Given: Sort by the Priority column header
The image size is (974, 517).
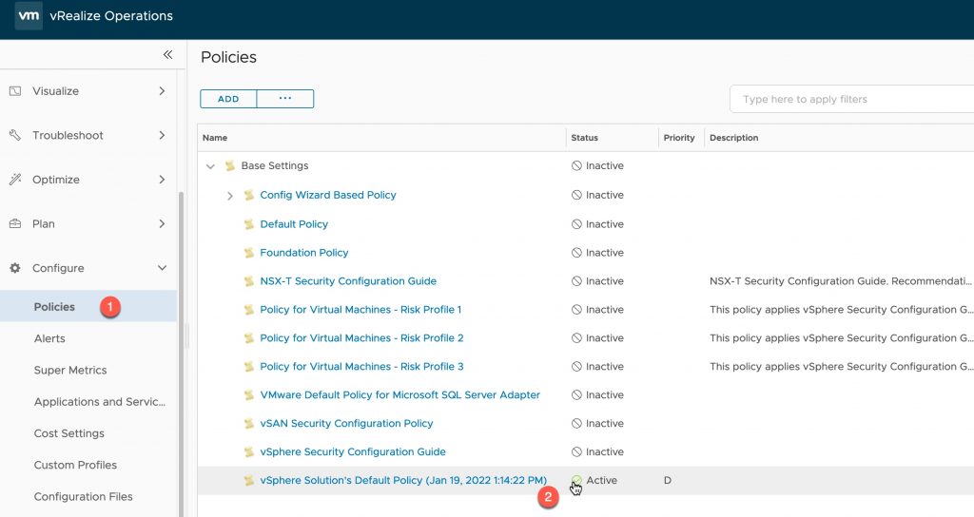Looking at the screenshot, I should coord(679,138).
